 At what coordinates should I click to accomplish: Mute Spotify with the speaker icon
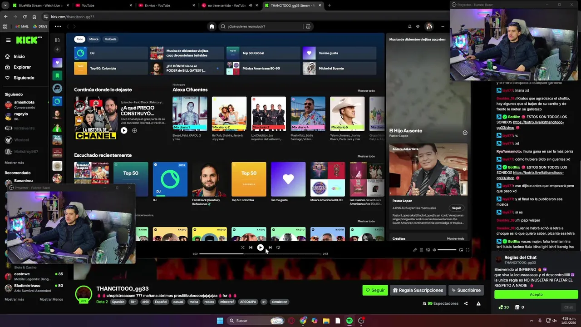[434, 250]
